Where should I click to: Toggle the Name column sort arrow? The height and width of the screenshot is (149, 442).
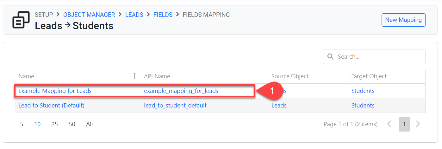point(134,76)
